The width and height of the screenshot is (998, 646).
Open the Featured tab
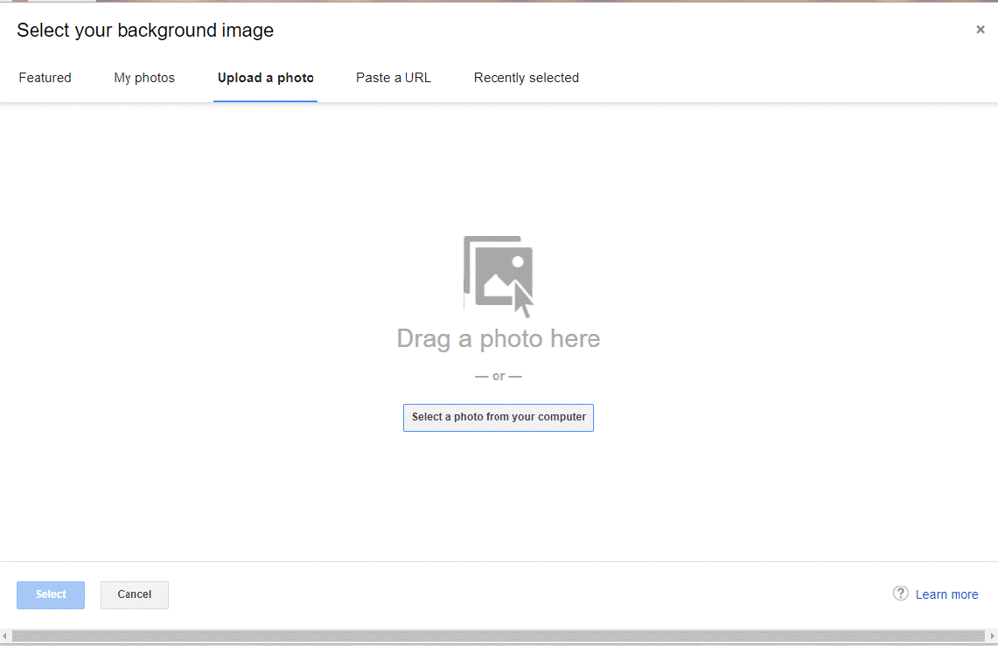coord(45,78)
